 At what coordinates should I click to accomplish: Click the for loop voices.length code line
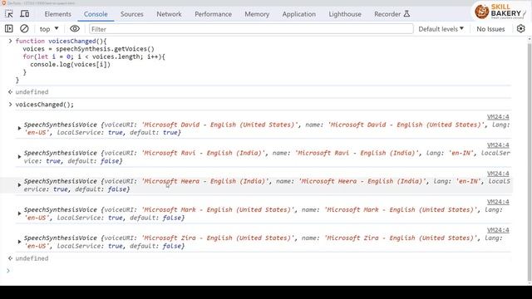pyautogui.click(x=94, y=56)
